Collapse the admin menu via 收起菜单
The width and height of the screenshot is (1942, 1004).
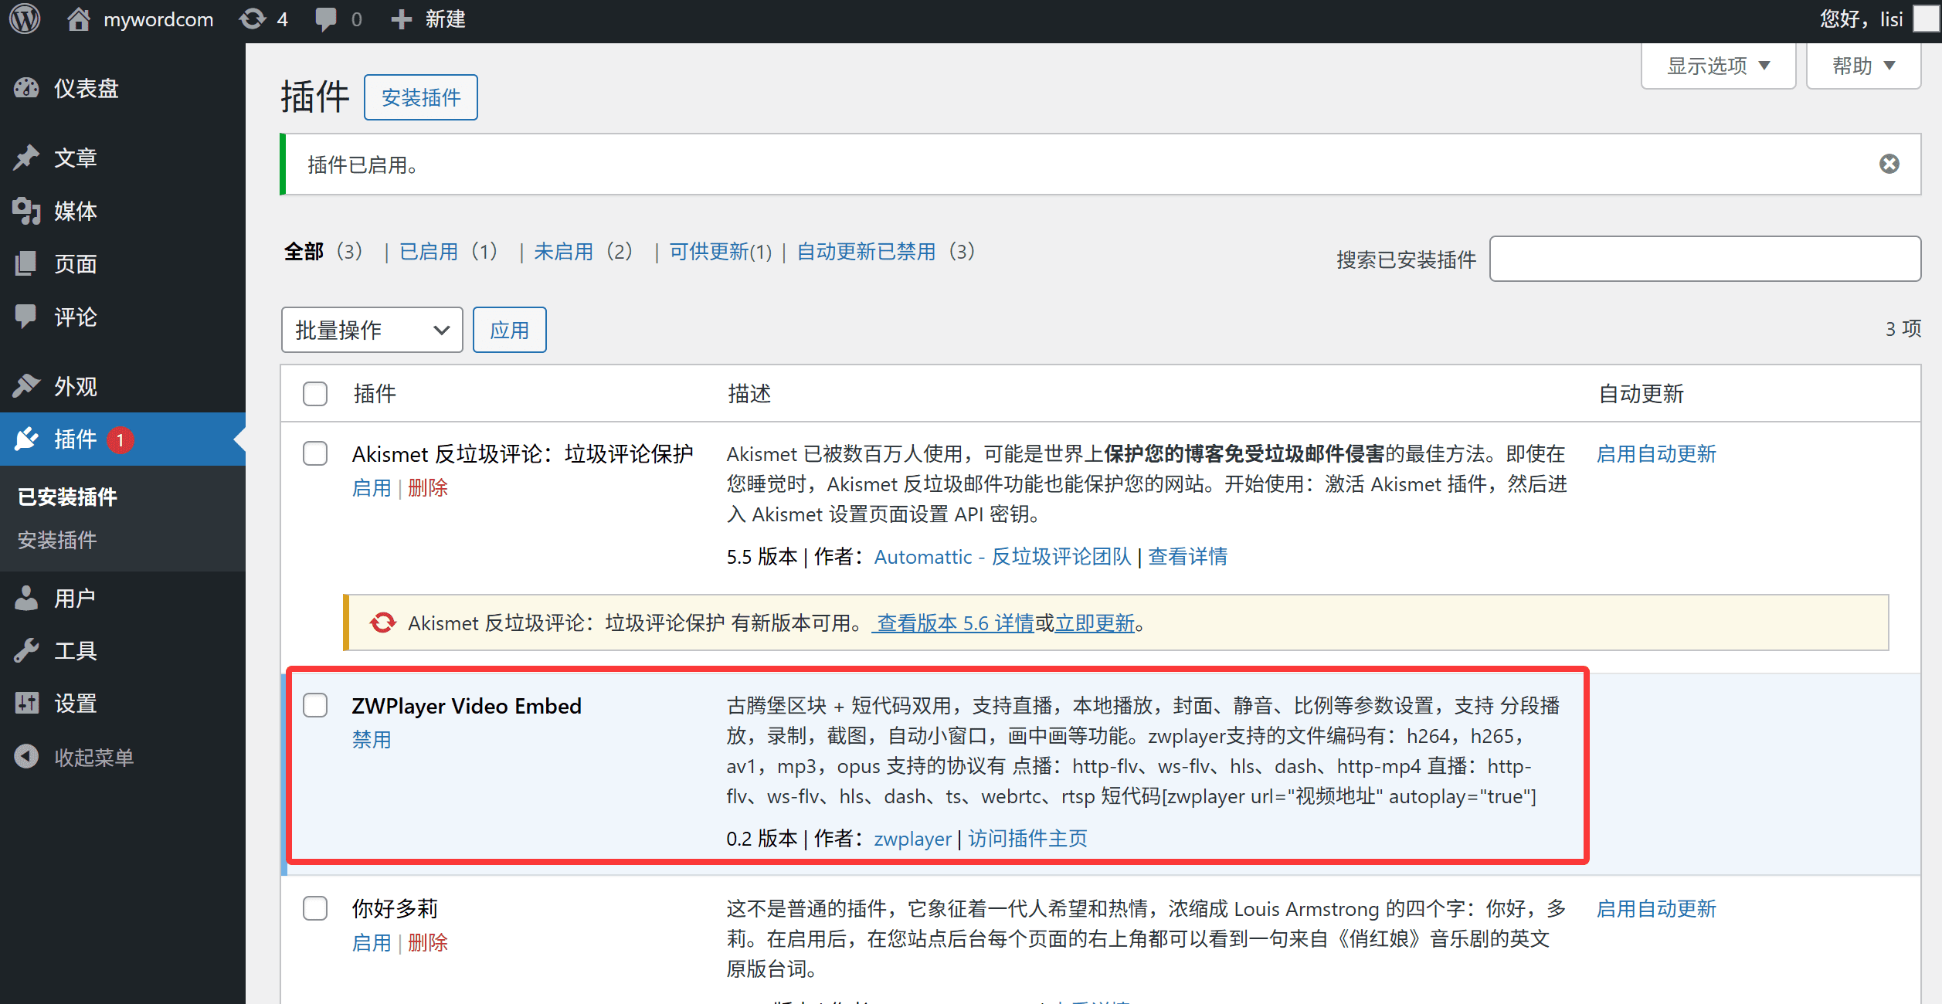[89, 756]
